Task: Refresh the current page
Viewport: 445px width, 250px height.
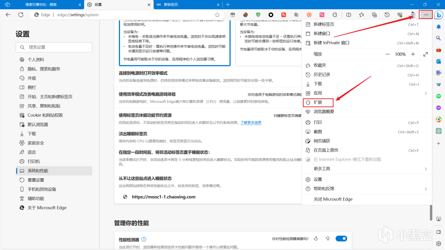Action: [21, 15]
